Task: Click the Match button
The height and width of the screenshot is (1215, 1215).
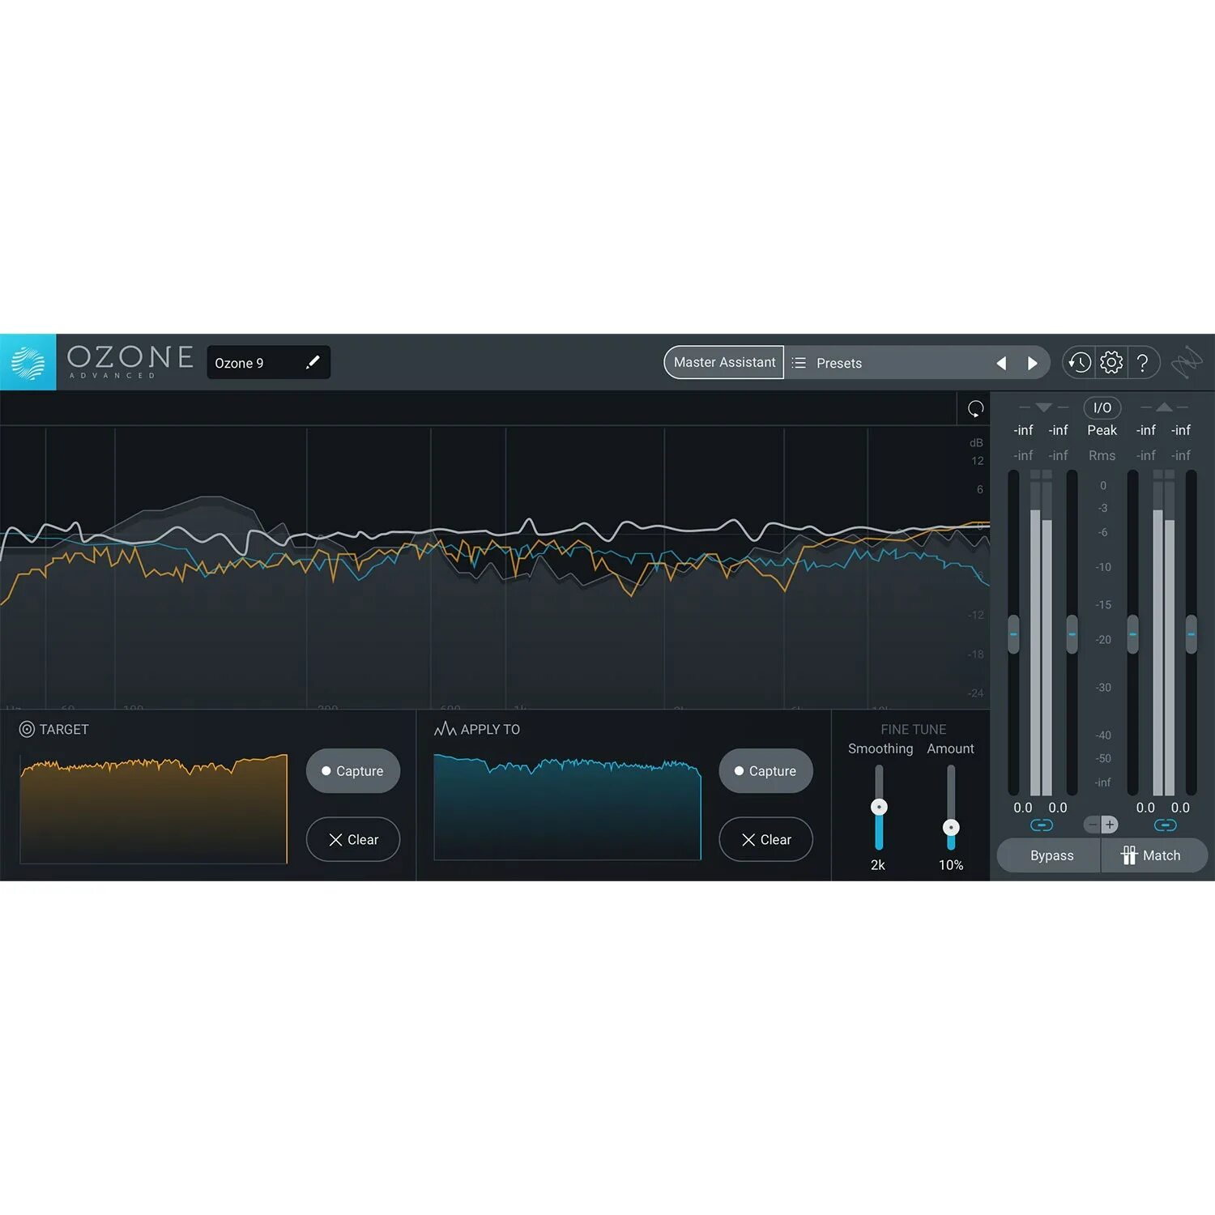Action: pyautogui.click(x=1154, y=855)
